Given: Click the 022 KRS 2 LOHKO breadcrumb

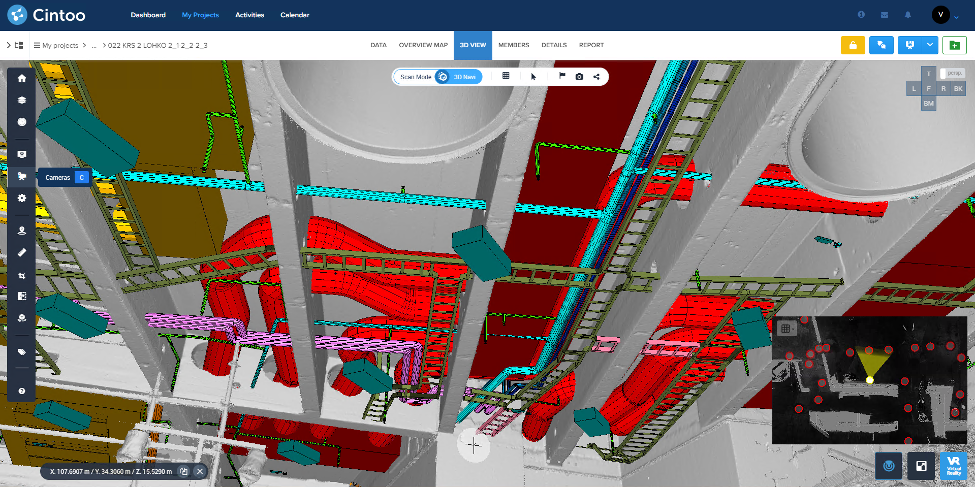Looking at the screenshot, I should pyautogui.click(x=158, y=45).
